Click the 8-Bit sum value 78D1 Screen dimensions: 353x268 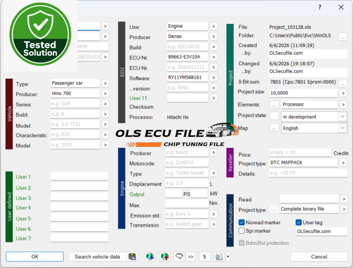(303, 82)
